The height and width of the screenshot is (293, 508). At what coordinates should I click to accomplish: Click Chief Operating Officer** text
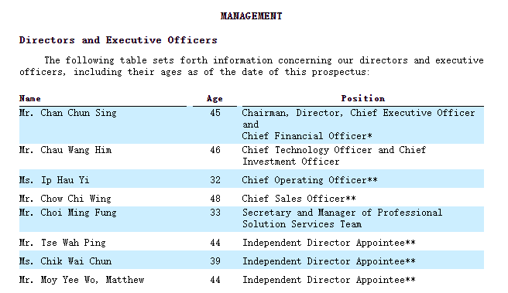[x=310, y=180]
